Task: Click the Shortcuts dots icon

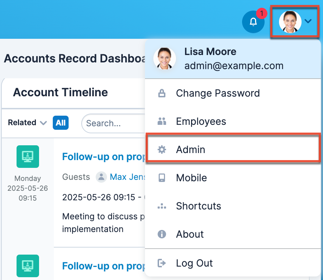Action: [162, 206]
